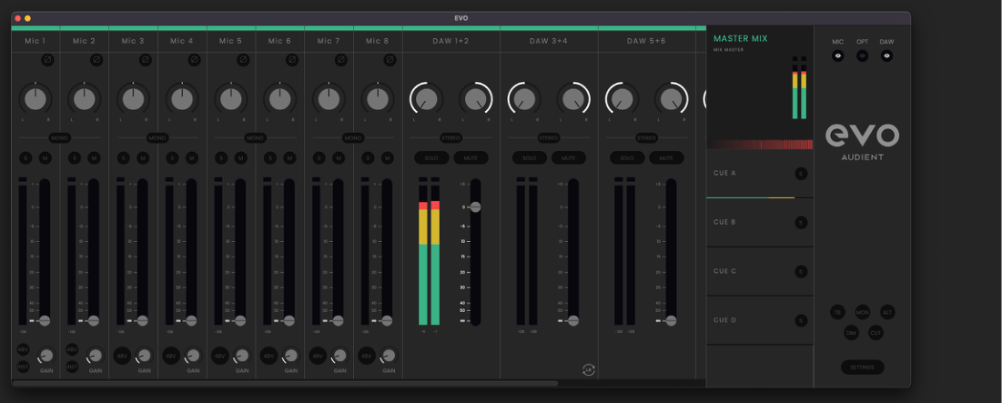Click the horizontal scrollbar below channels

click(285, 384)
